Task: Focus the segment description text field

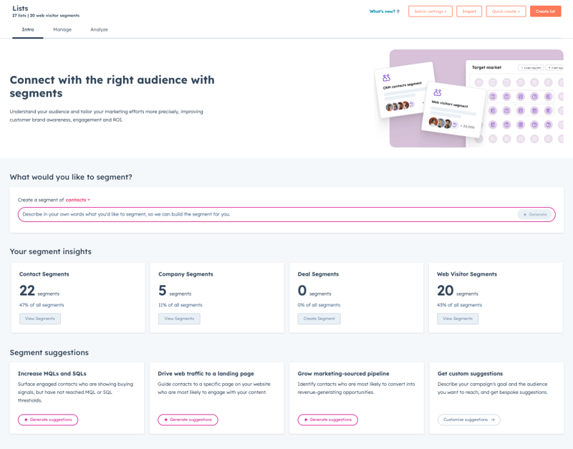Action: [x=265, y=214]
